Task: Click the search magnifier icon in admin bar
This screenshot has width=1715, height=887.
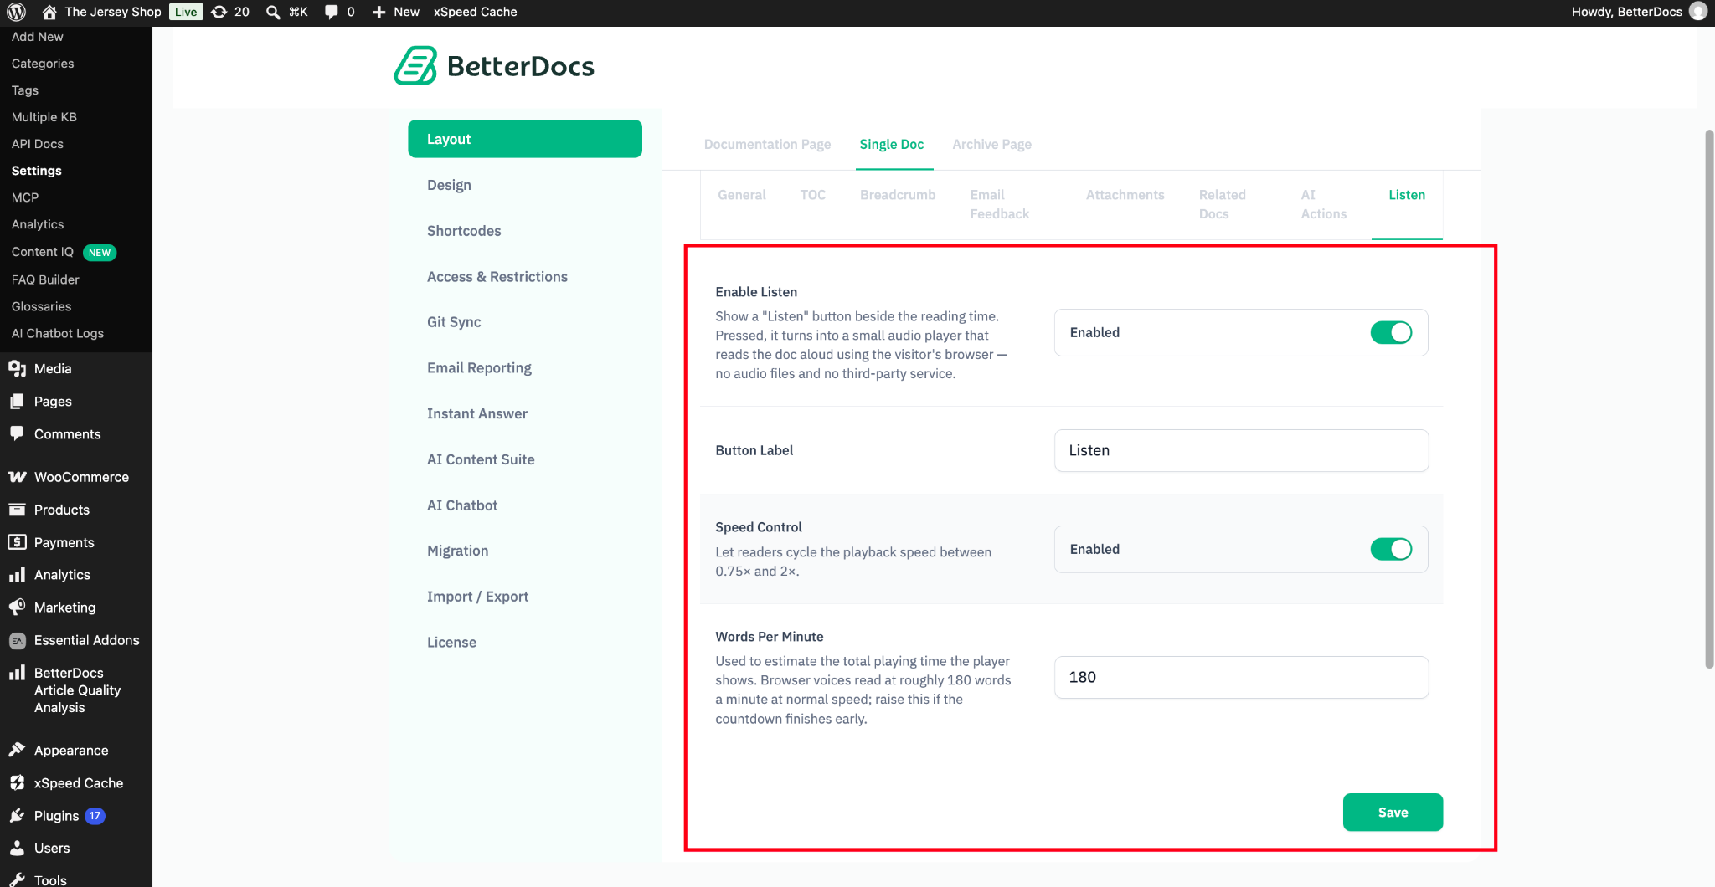Action: tap(273, 12)
